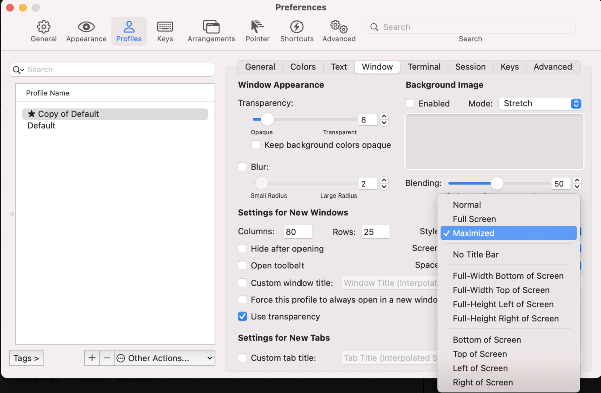Viewport: 601px width, 393px height.
Task: Click the plus button to add profile
Action: pos(92,358)
